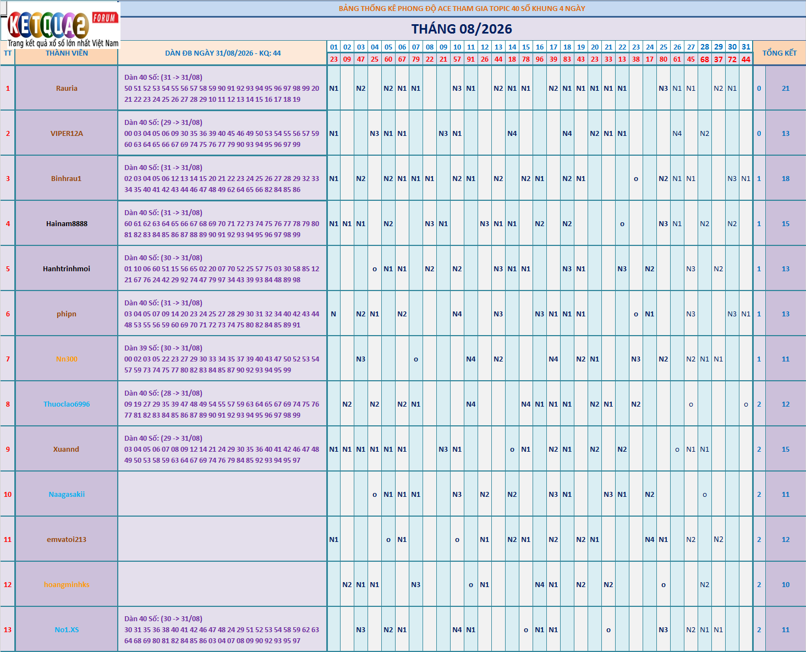
Task: Select Xuannd's N3 under day 09
Action: click(x=443, y=450)
